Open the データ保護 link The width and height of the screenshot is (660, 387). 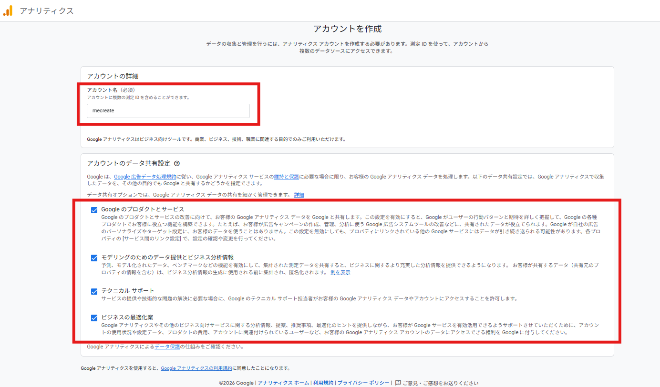point(167,347)
